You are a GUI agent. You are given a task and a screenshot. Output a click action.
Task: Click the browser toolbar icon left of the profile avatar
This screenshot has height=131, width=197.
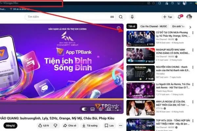[179, 3]
